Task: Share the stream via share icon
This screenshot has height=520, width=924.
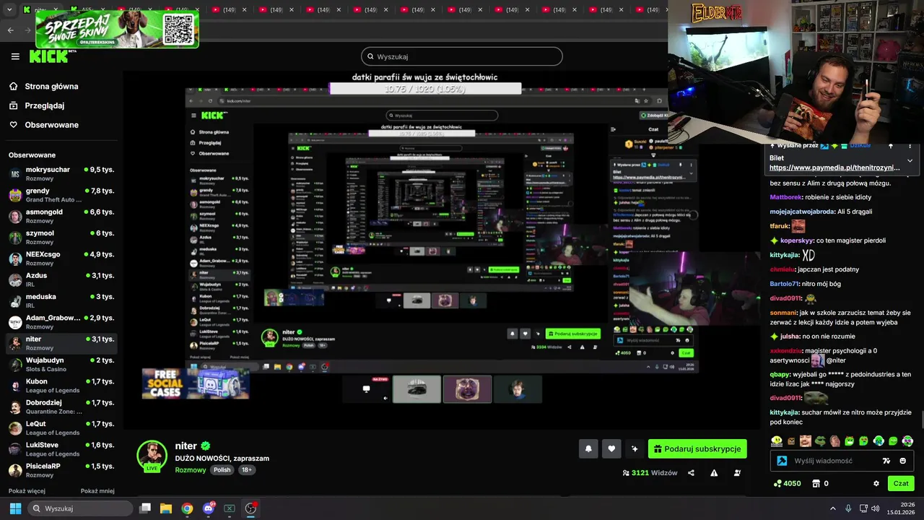Action: coord(691,473)
